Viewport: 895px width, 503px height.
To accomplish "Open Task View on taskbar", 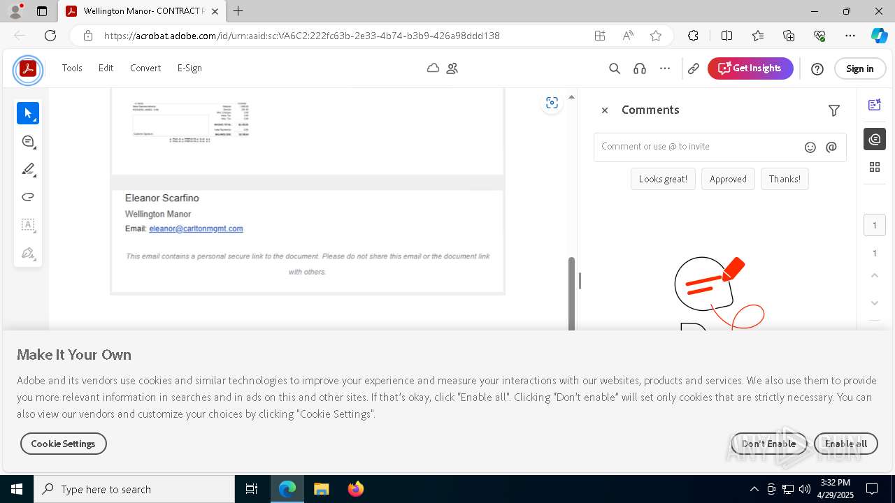I will pyautogui.click(x=252, y=489).
